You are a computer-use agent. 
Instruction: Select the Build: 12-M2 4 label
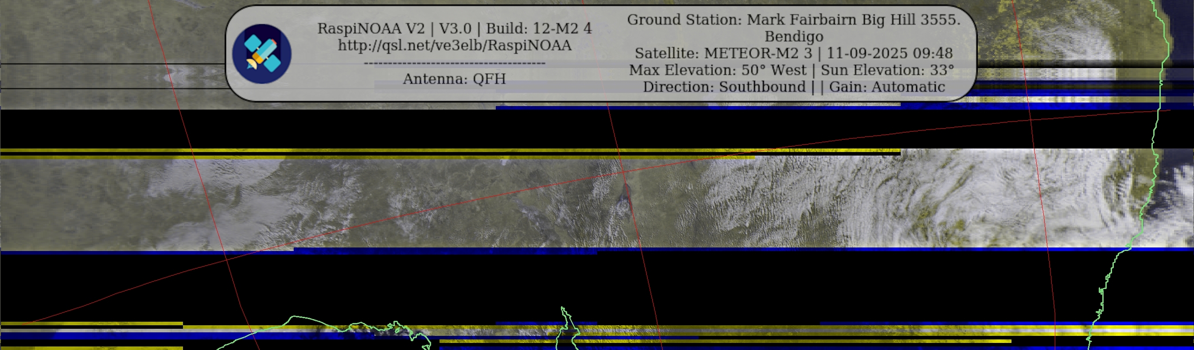click(539, 29)
